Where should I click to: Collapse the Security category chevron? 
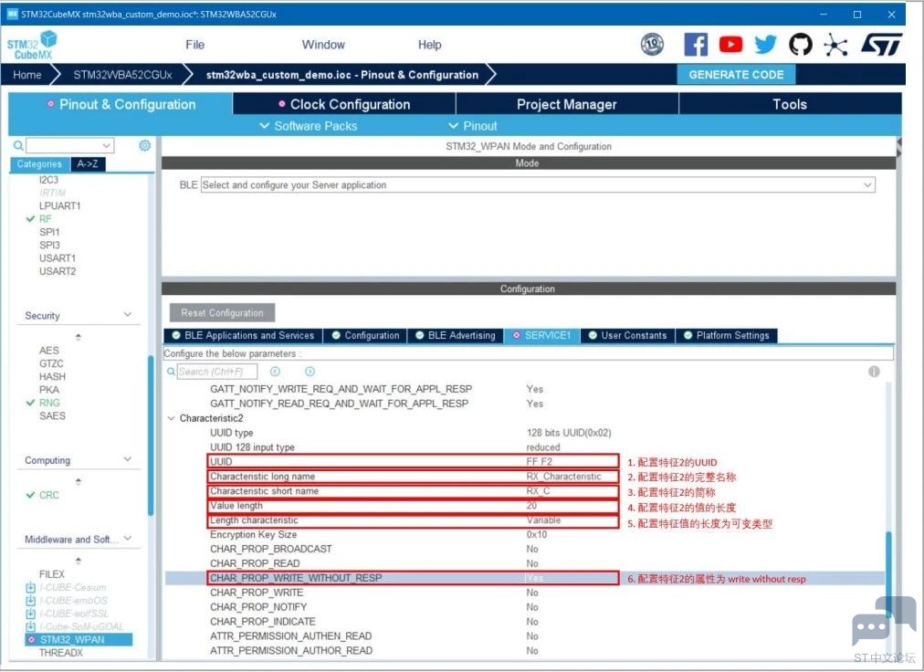127,315
